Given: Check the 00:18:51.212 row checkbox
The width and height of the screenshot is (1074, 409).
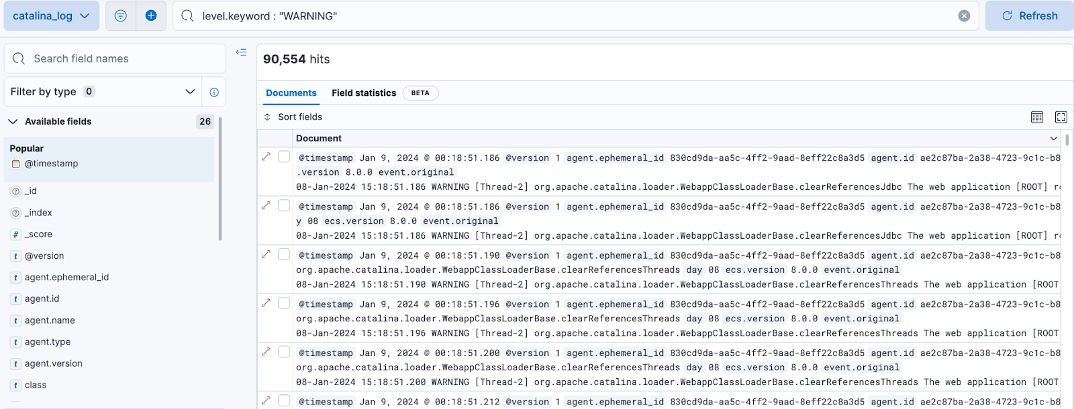Looking at the screenshot, I should tap(284, 400).
